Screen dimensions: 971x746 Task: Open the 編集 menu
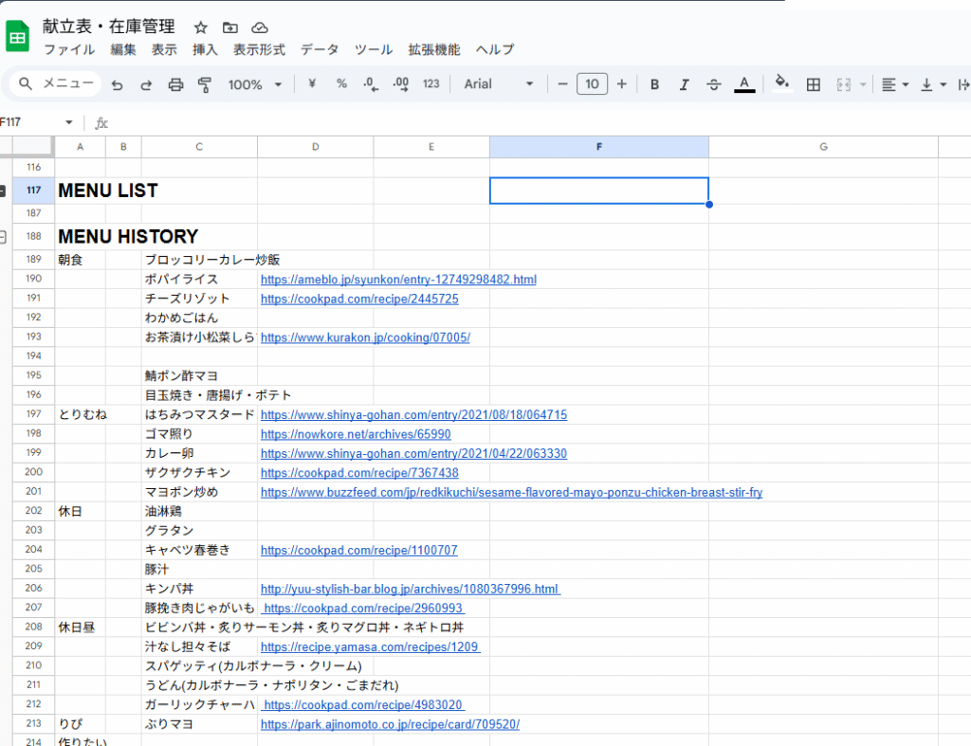[123, 49]
